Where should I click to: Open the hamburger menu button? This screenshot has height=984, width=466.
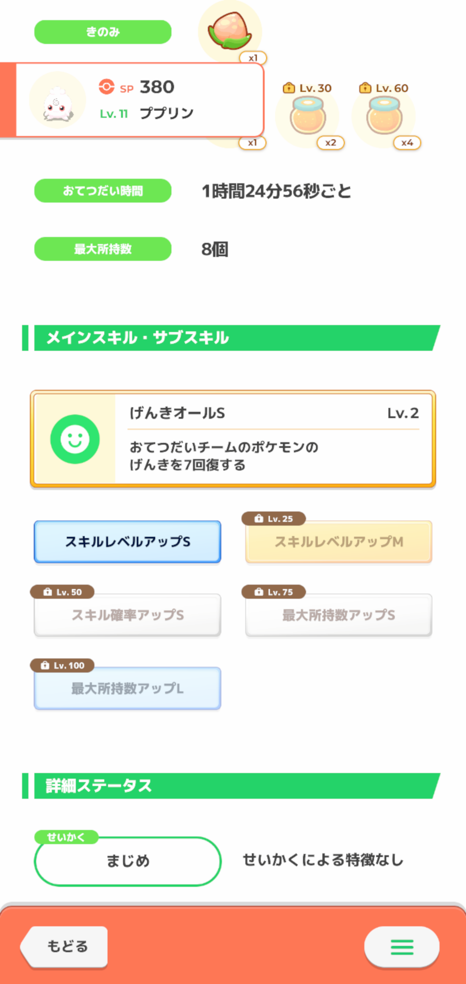click(402, 947)
